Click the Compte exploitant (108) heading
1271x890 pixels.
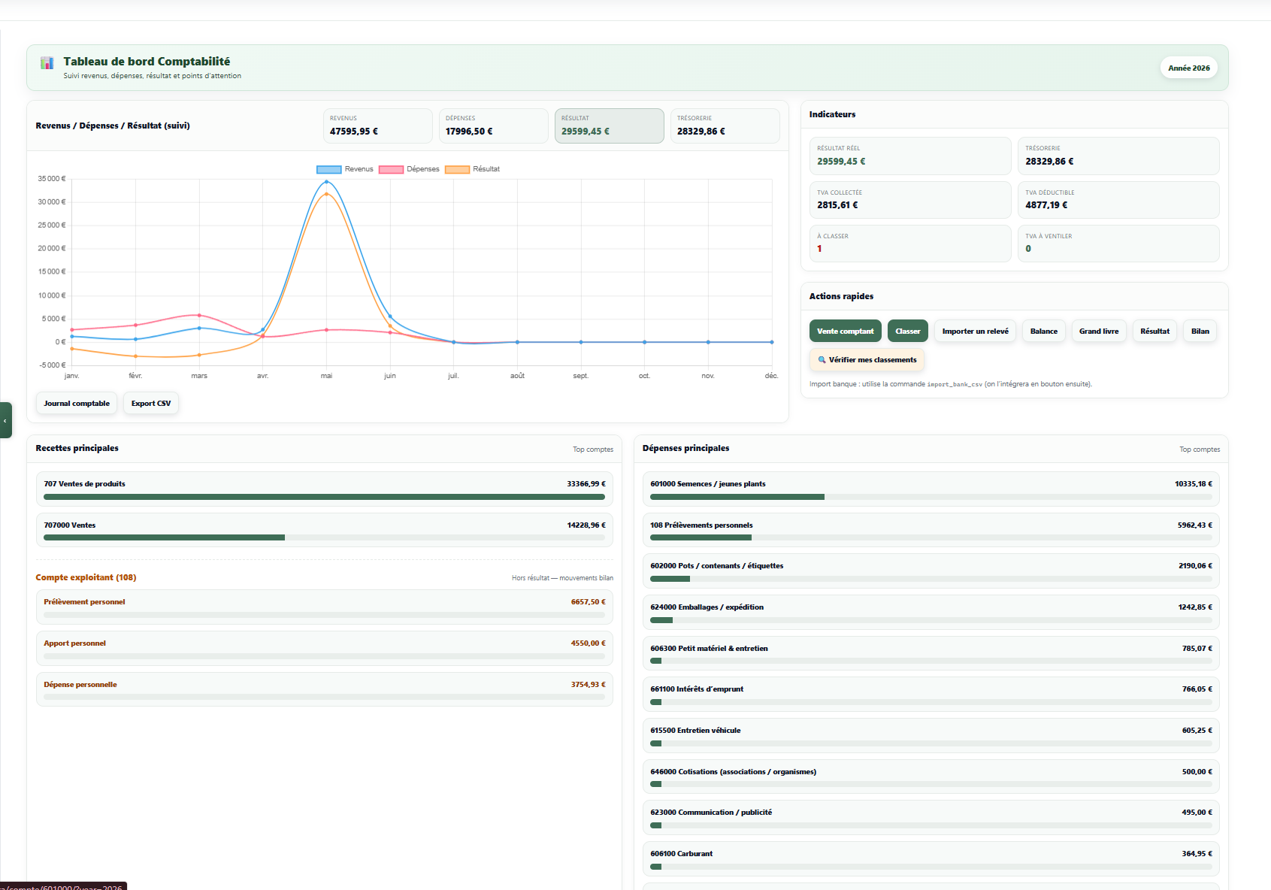coord(86,577)
